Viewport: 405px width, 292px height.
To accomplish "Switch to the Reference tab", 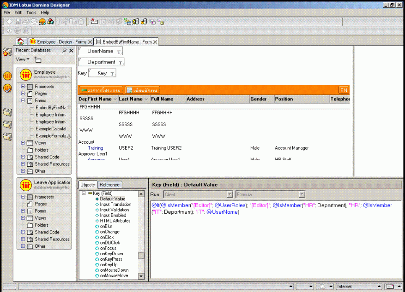I will tap(109, 185).
